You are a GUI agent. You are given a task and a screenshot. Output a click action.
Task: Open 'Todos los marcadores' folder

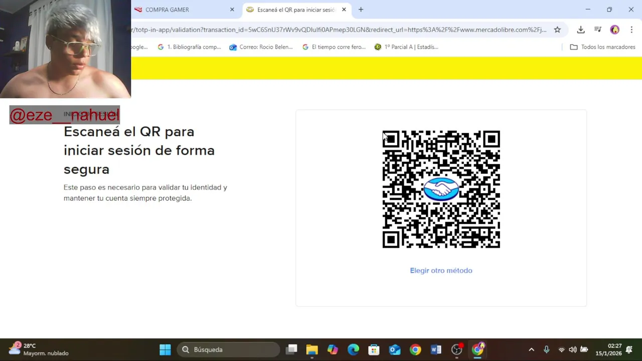[603, 47]
